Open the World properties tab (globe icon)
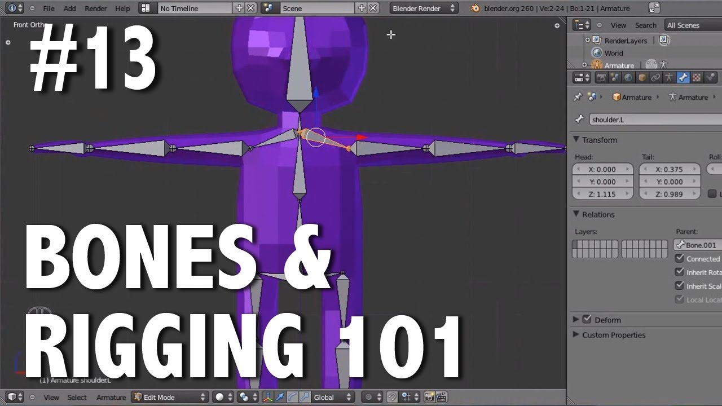722x406 pixels. [x=628, y=77]
